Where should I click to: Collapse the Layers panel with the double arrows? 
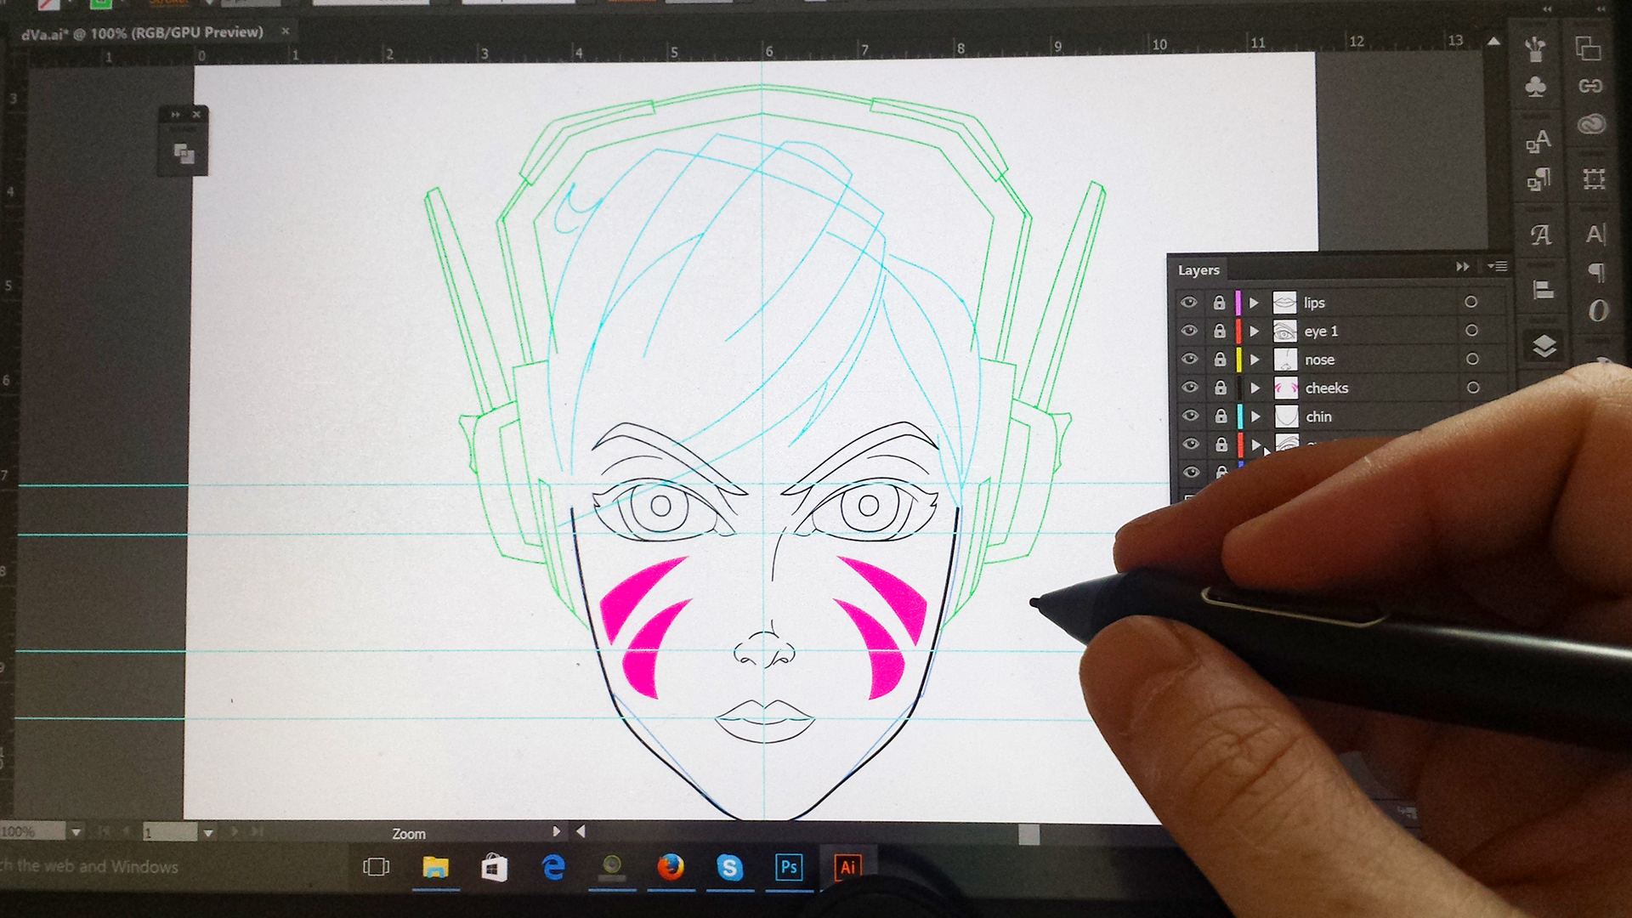[x=1462, y=266]
